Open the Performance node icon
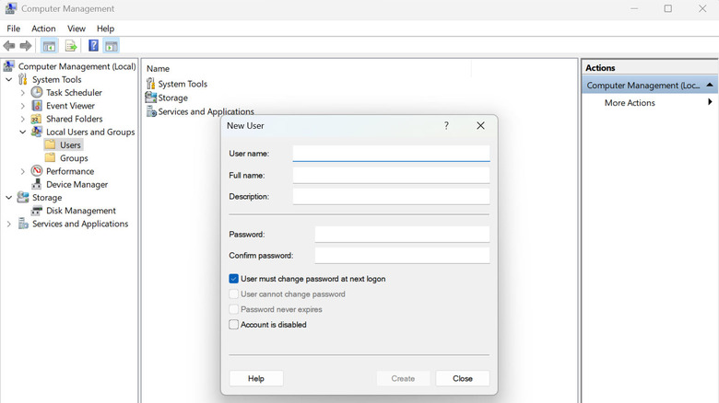 (x=37, y=171)
